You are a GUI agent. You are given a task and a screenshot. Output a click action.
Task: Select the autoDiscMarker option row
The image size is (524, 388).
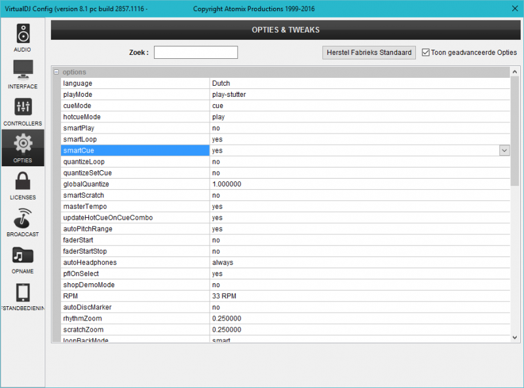(x=285, y=308)
